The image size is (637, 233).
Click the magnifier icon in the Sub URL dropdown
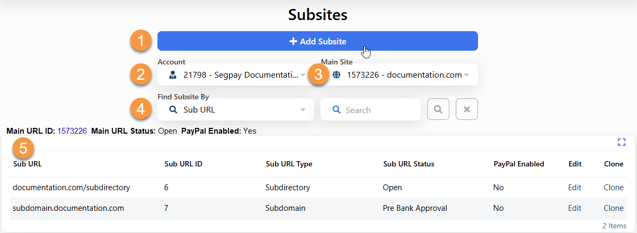point(173,110)
